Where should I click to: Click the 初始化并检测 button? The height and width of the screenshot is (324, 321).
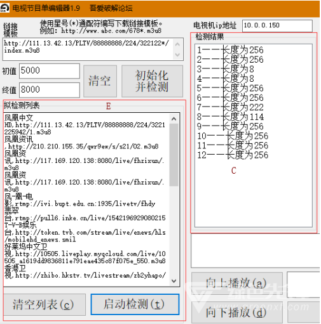coord(152,81)
